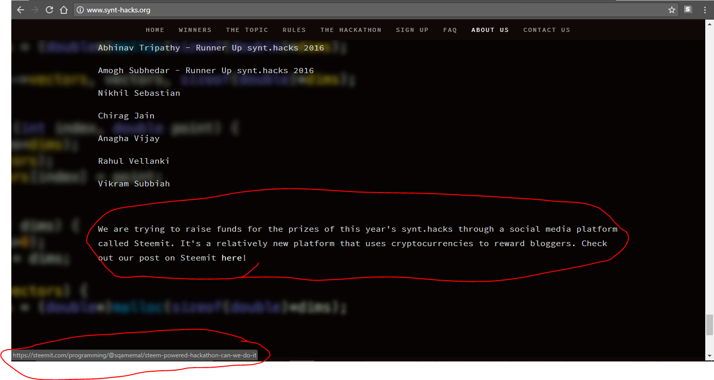Screen dimensions: 714x380
Task: Click the name 'Anagha Vijay'
Action: [129, 139]
